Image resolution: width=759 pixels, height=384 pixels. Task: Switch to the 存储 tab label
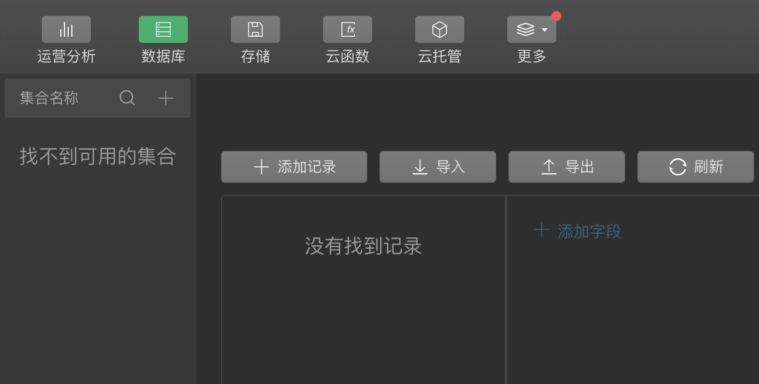coord(255,56)
